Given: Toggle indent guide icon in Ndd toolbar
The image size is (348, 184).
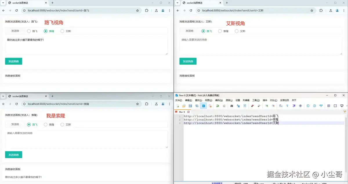Looking at the screenshot, I should point(294,106).
